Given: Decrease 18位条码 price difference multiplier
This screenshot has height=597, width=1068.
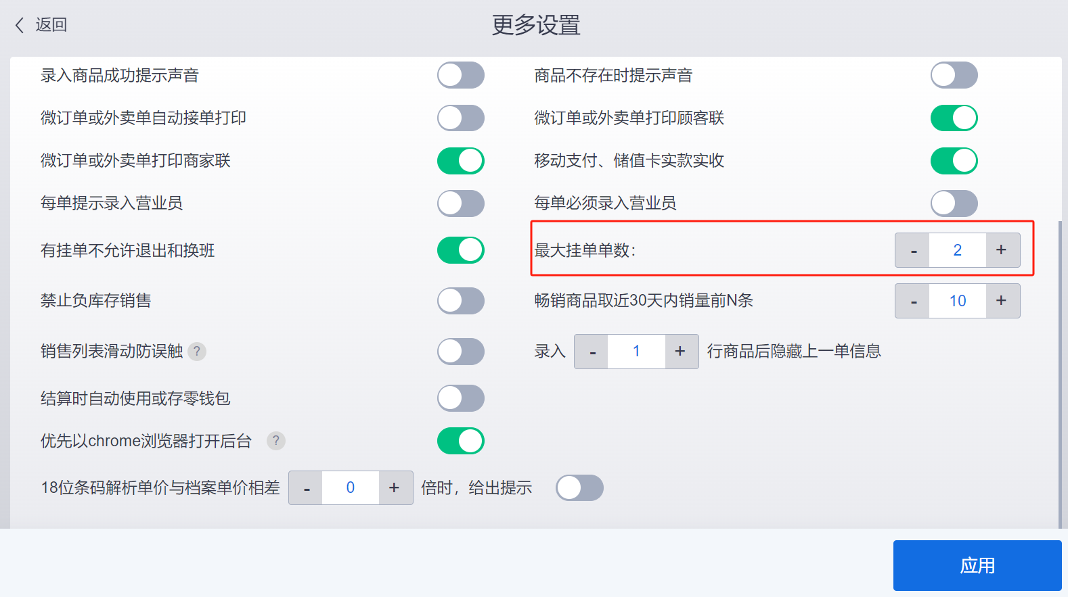Looking at the screenshot, I should click(306, 487).
